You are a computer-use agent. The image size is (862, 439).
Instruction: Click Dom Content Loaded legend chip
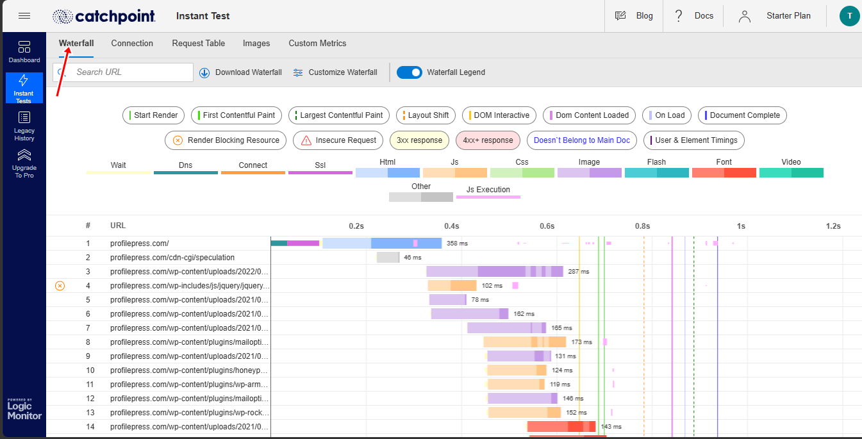pos(590,115)
